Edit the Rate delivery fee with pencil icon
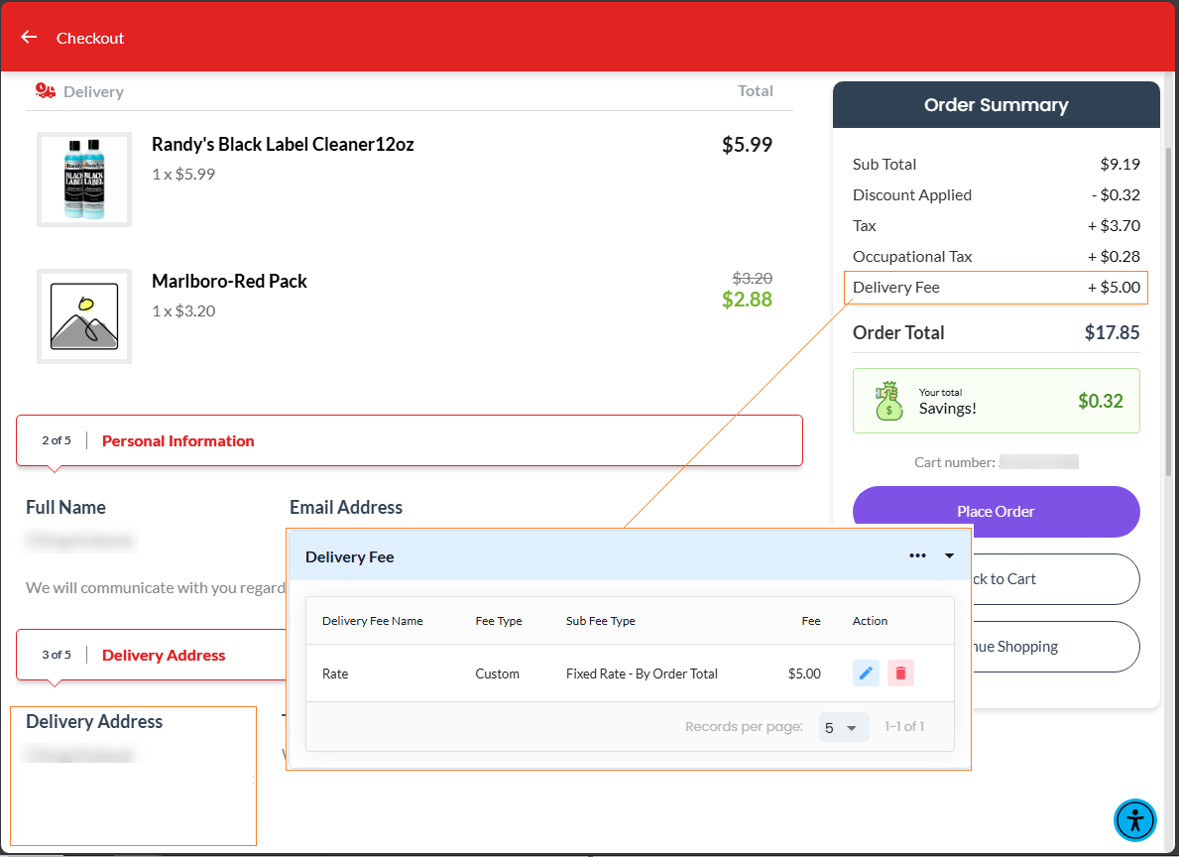The height and width of the screenshot is (857, 1179). (866, 673)
